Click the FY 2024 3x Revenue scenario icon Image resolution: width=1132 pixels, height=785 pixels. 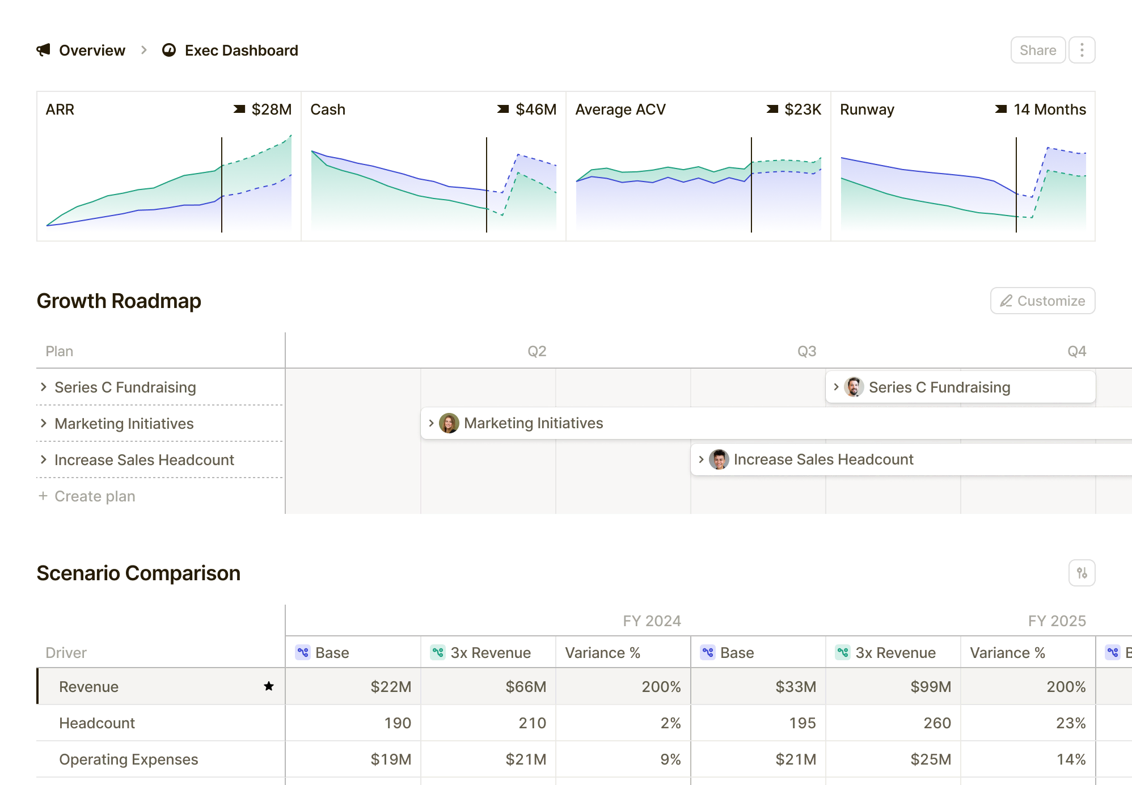[x=438, y=652]
